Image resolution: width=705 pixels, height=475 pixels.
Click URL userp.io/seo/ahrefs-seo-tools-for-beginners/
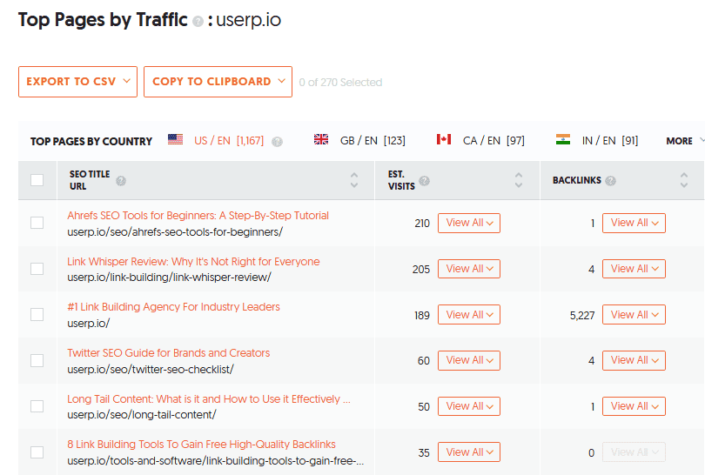(x=175, y=232)
